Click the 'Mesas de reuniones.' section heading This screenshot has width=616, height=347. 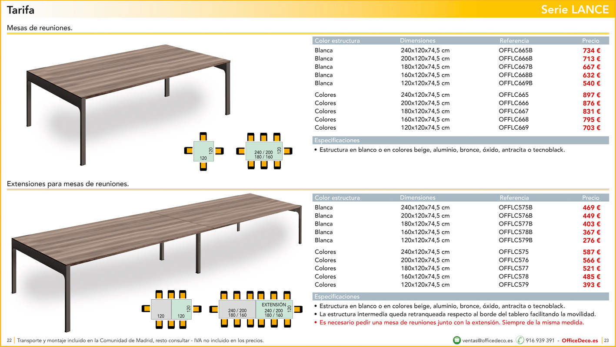[40, 28]
